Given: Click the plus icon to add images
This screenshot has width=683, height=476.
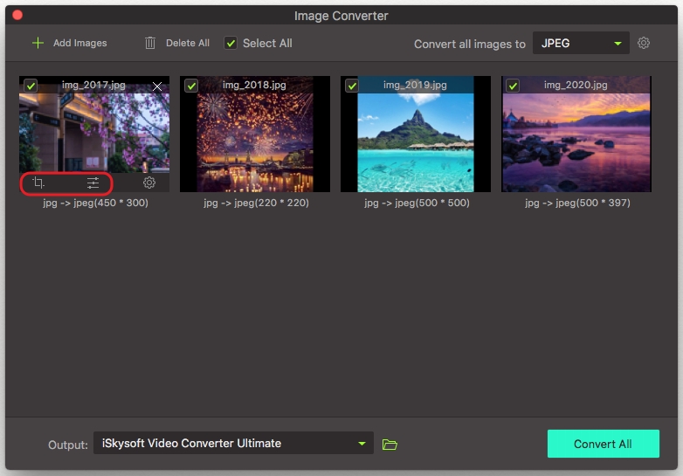Looking at the screenshot, I should pyautogui.click(x=38, y=43).
